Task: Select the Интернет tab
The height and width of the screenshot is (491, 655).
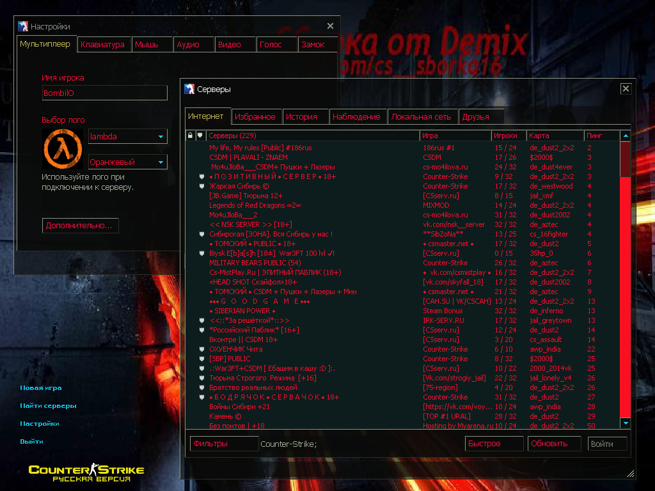Action: tap(207, 116)
